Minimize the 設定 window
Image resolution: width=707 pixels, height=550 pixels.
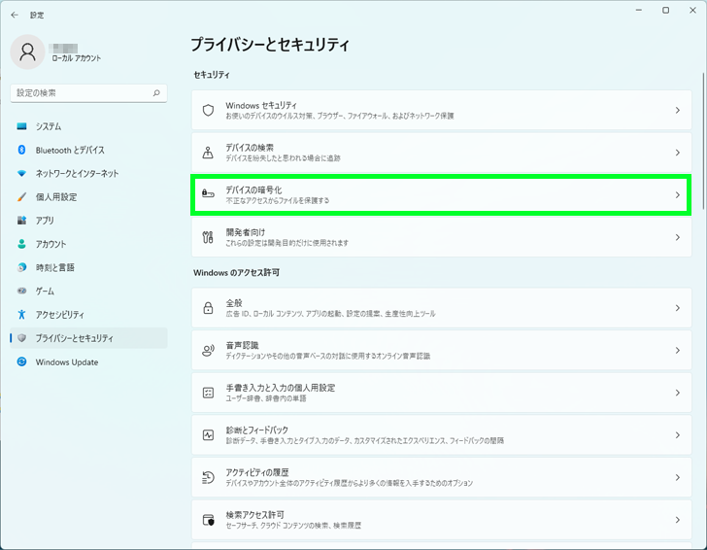pyautogui.click(x=639, y=11)
